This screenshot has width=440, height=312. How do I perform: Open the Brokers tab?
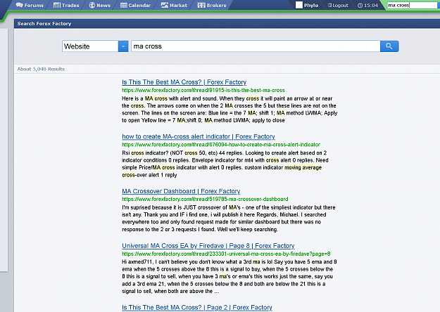(x=212, y=6)
